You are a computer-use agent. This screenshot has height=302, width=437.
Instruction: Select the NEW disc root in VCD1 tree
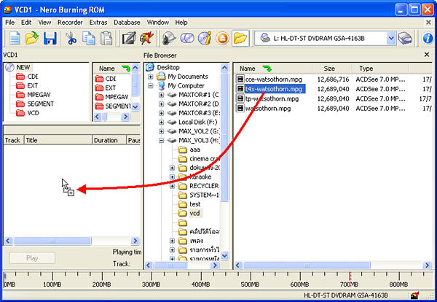click(23, 67)
